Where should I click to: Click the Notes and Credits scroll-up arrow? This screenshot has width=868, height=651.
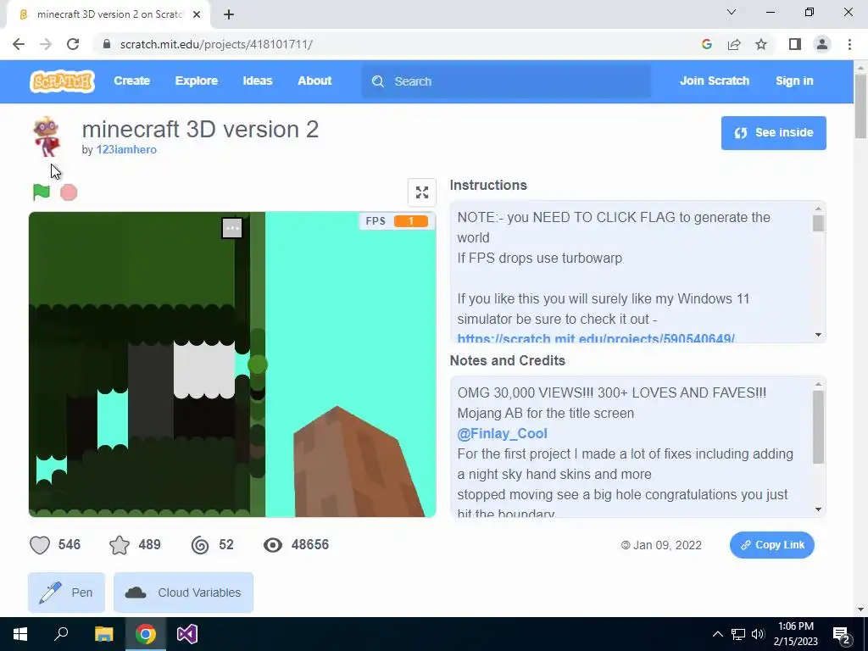pyautogui.click(x=818, y=384)
